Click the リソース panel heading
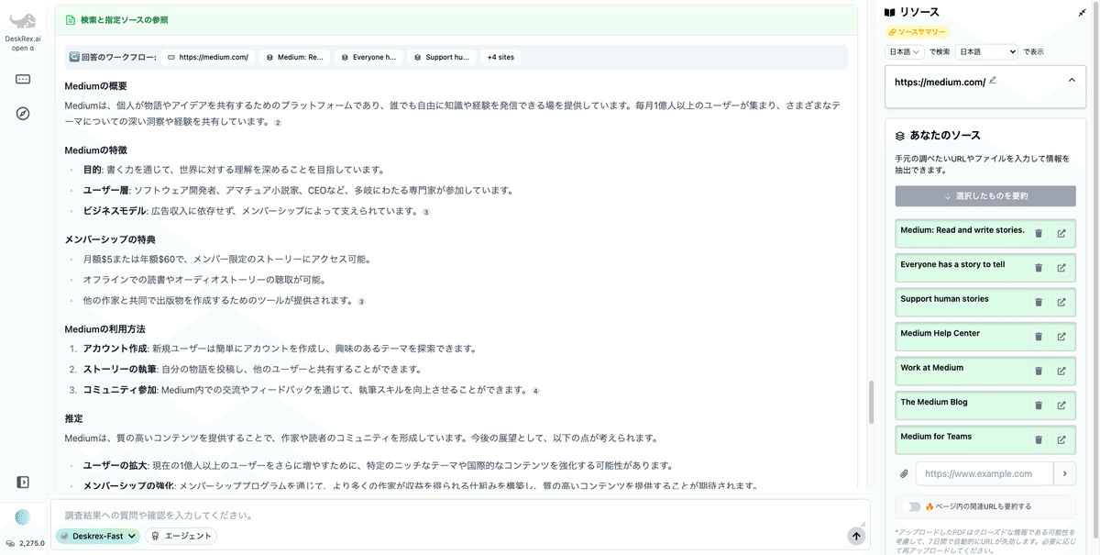 pyautogui.click(x=919, y=12)
